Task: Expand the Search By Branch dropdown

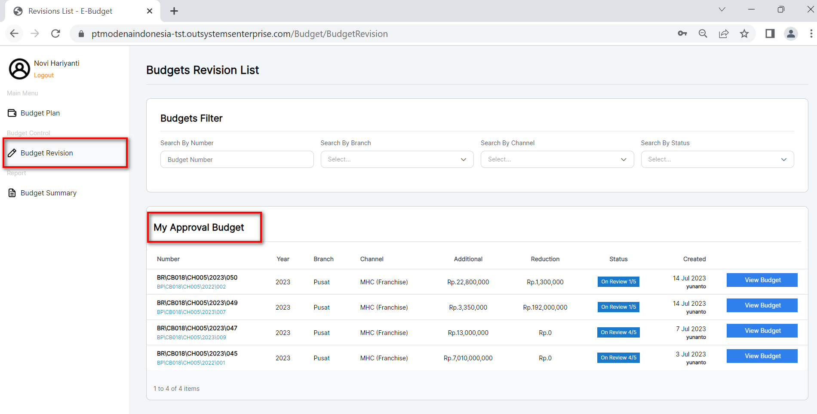Action: click(x=397, y=159)
